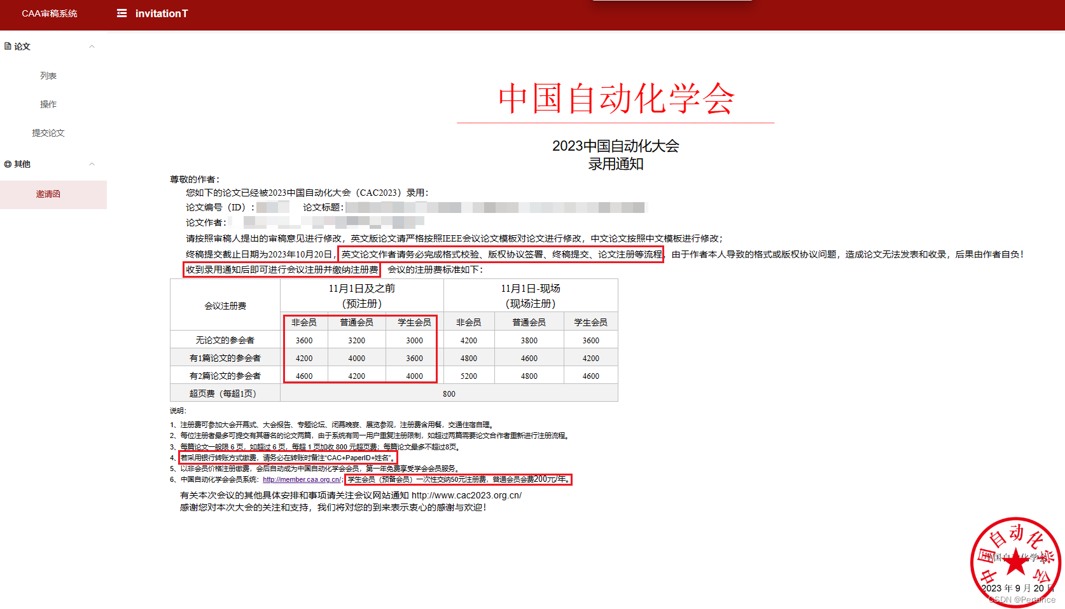Click the 论文标题 label
The image size is (1065, 609).
pyautogui.click(x=323, y=207)
